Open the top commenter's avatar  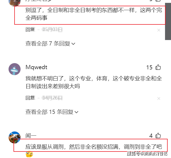pyautogui.click(x=15, y=3)
